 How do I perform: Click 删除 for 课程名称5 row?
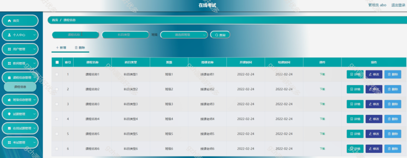click(x=393, y=134)
